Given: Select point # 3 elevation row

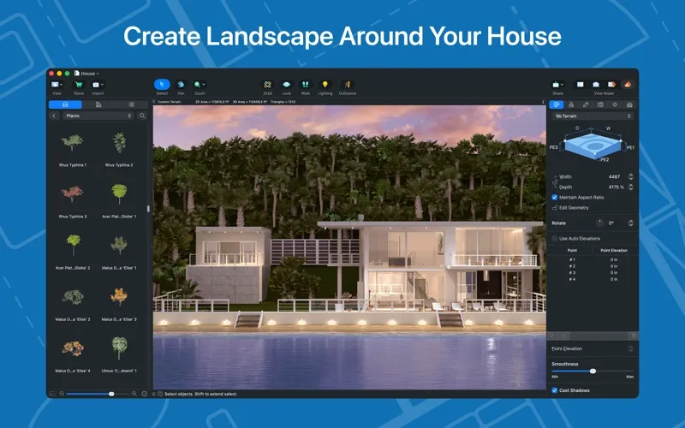Looking at the screenshot, I should (593, 272).
